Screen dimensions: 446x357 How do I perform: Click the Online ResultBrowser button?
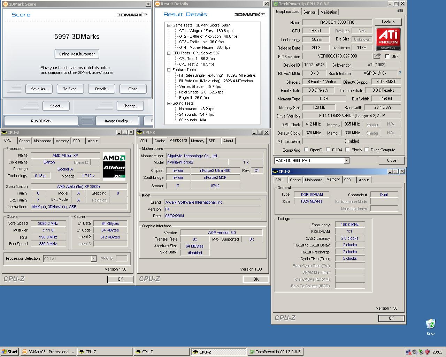(x=77, y=54)
